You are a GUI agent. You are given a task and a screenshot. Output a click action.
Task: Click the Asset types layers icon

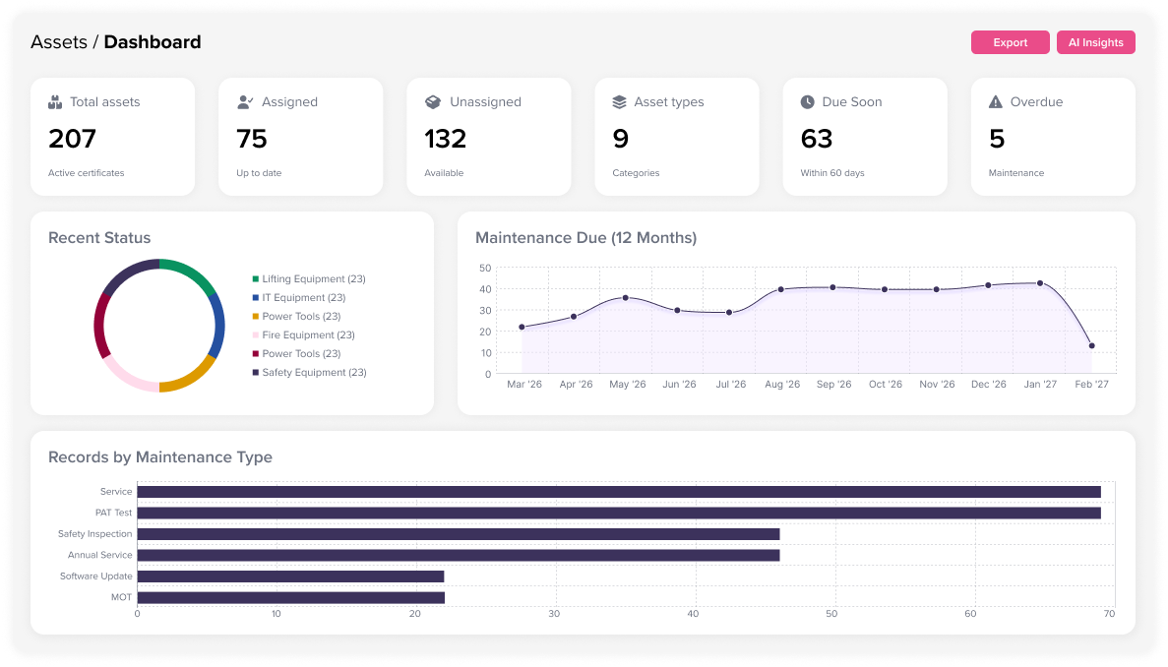point(619,102)
